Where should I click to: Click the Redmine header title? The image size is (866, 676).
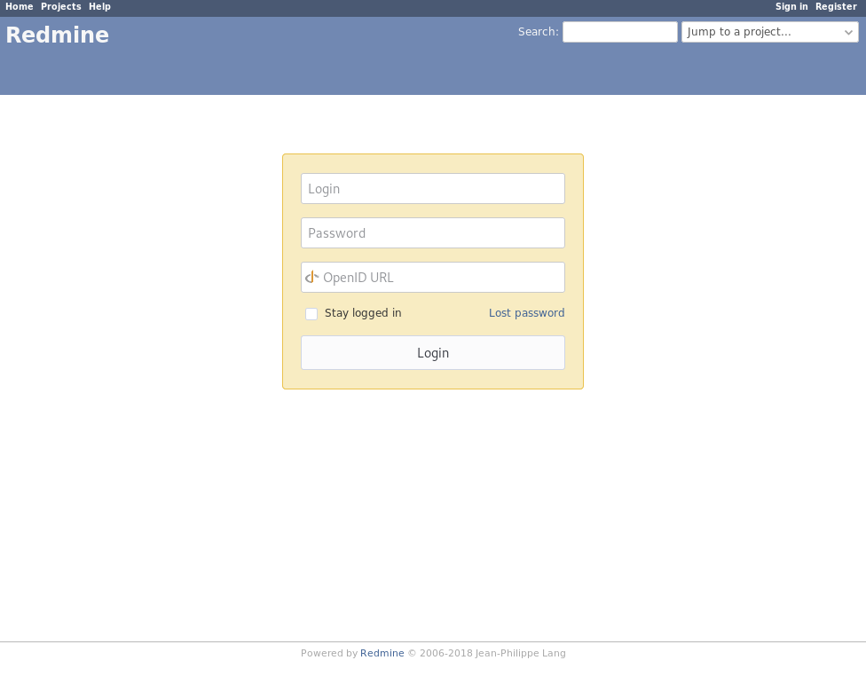pyautogui.click(x=58, y=35)
